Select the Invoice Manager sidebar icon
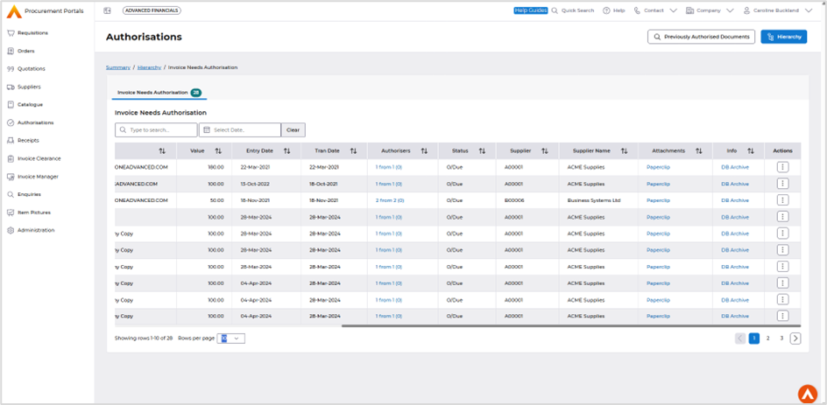This screenshot has width=827, height=405. coord(11,177)
